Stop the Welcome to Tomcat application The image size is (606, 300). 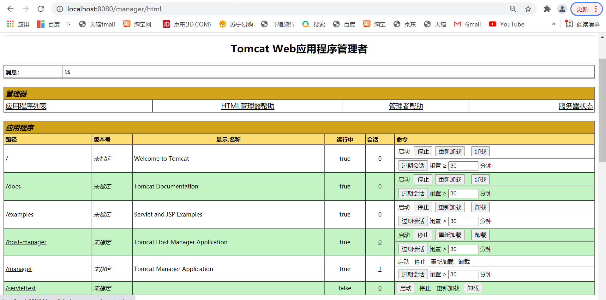point(423,152)
